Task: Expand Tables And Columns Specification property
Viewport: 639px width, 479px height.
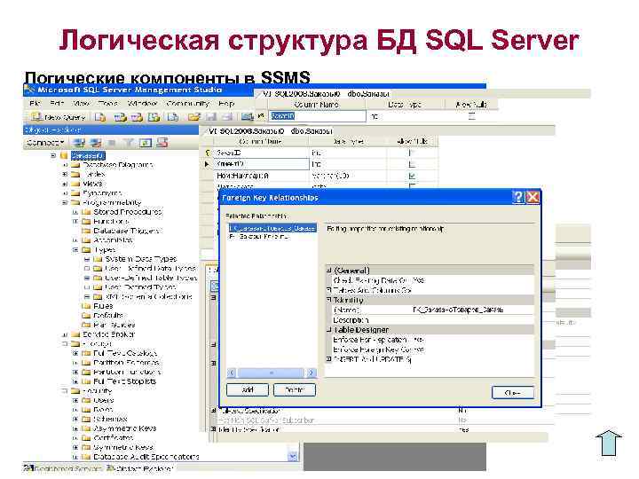Action: (x=329, y=290)
